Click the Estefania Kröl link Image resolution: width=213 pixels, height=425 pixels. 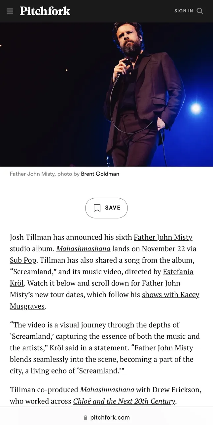(178, 272)
